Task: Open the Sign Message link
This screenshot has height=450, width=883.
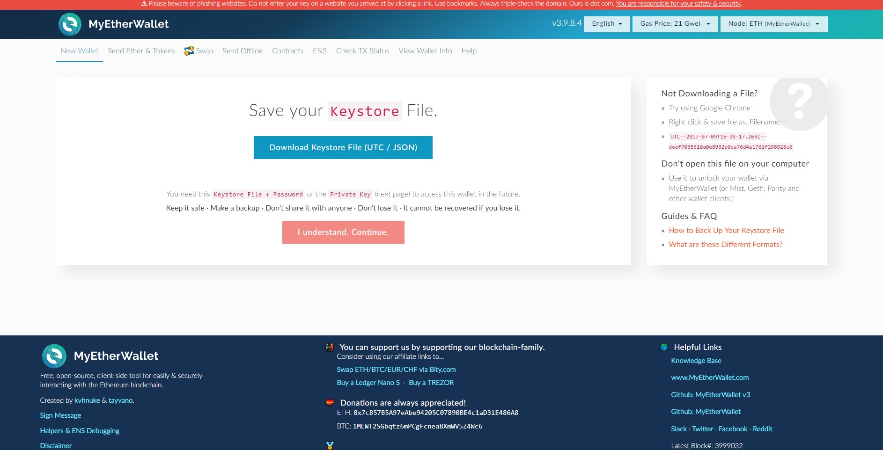Action: coord(60,415)
